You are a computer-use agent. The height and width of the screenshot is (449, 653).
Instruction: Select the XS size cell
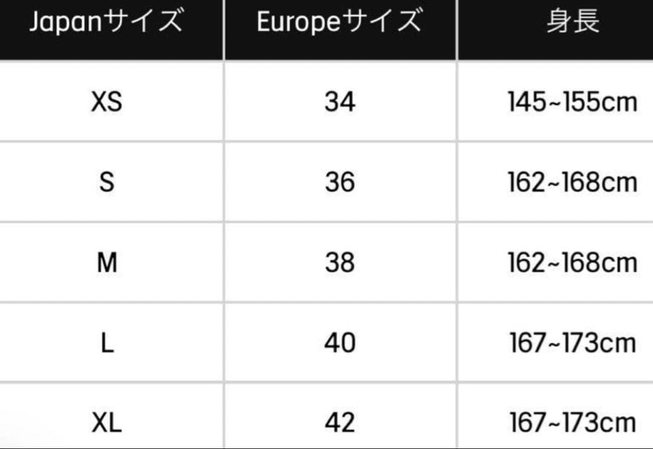pos(106,102)
